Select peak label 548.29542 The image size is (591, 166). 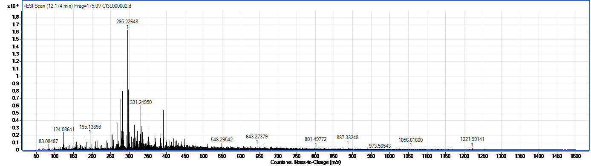(x=222, y=140)
